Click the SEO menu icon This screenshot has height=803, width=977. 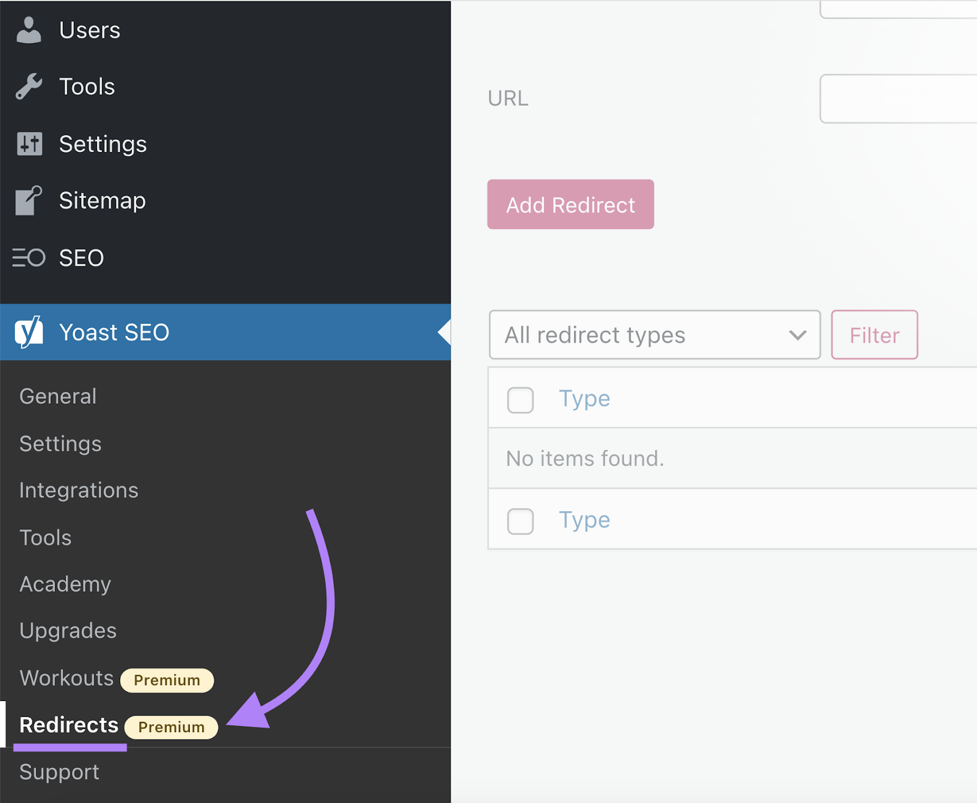(x=29, y=258)
